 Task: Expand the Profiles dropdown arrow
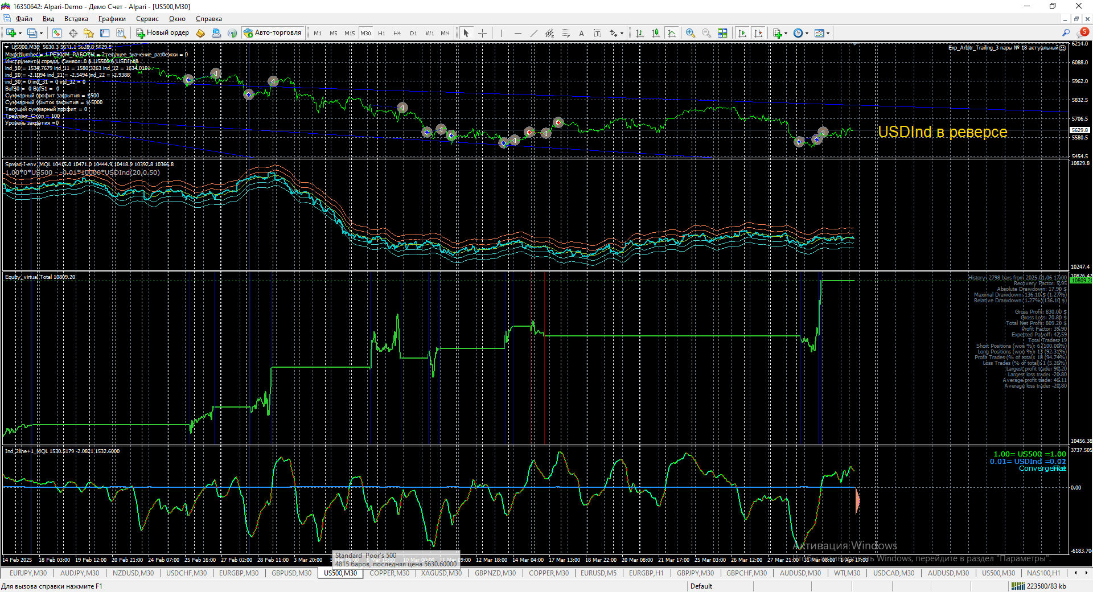pos(41,33)
